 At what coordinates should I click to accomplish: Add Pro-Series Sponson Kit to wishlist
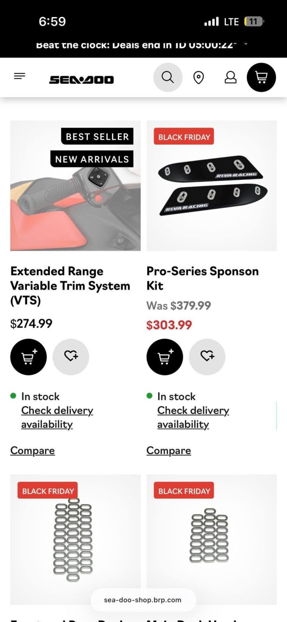(x=207, y=356)
